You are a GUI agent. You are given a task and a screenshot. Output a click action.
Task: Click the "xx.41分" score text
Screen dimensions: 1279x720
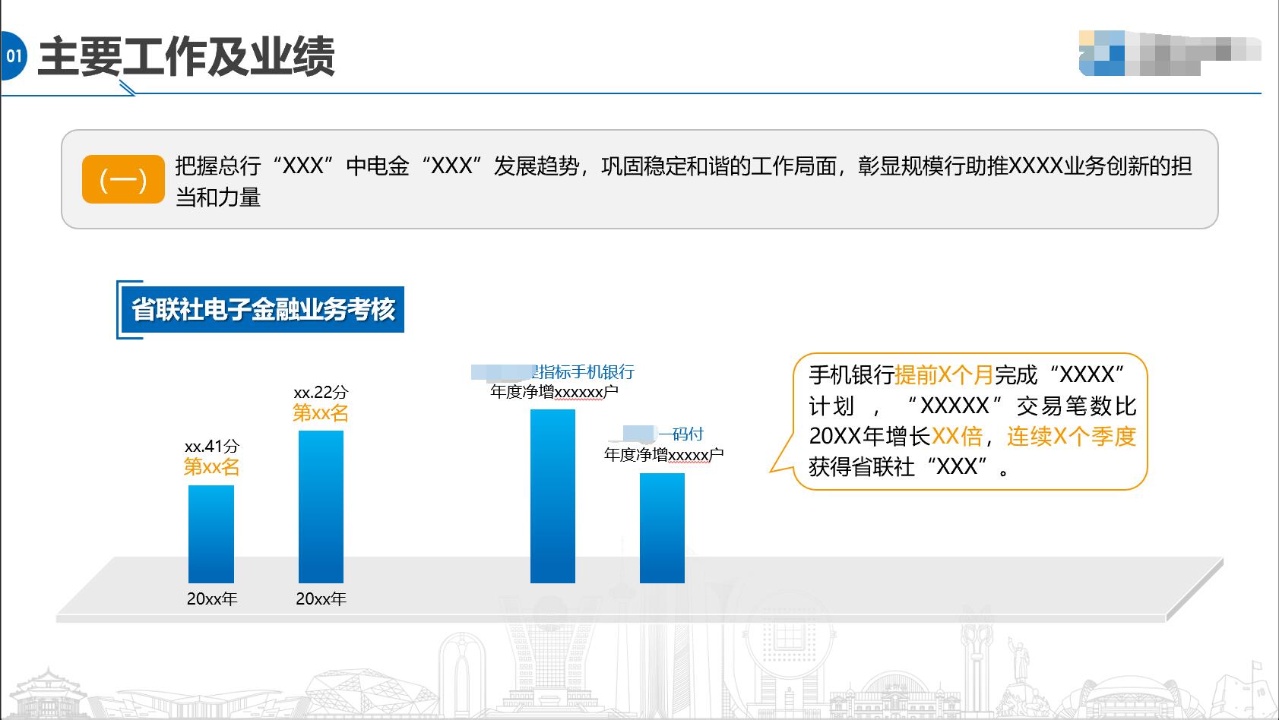click(212, 447)
